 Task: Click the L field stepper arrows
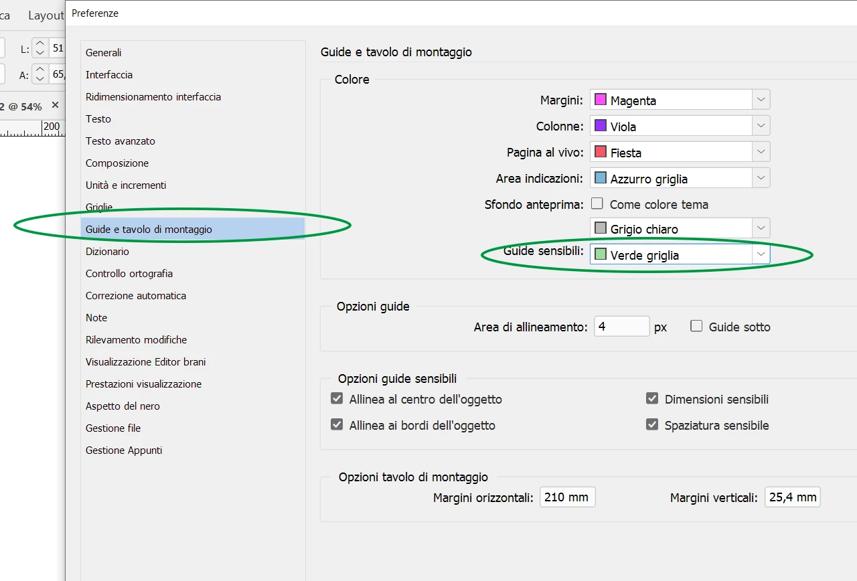click(40, 48)
